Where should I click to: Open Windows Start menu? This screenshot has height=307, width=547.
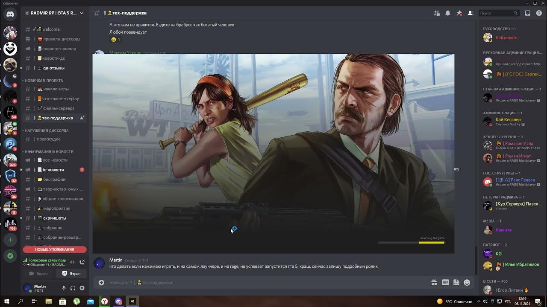coord(7,301)
